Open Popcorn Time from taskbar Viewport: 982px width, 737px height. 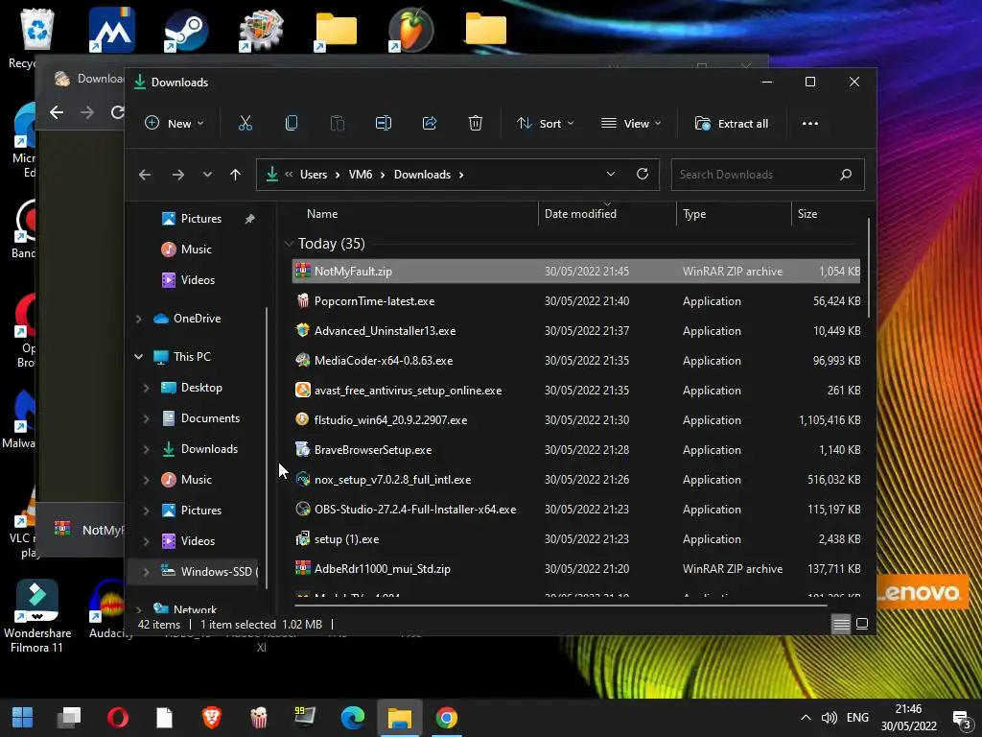tap(259, 718)
